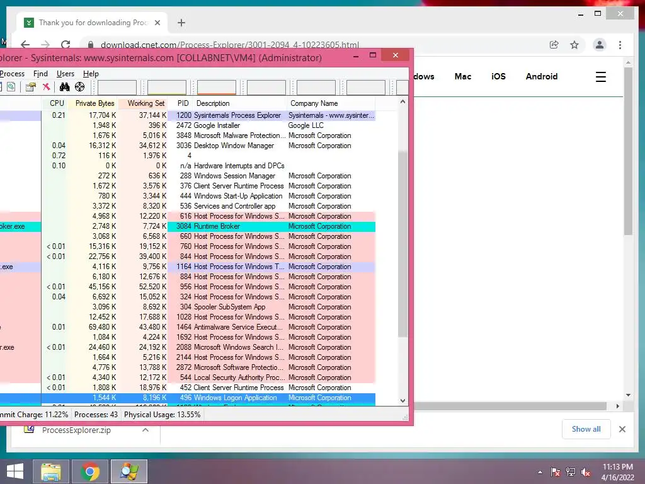Image resolution: width=645 pixels, height=484 pixels.
Task: Open Find menu in Process Explorer
Action: point(40,74)
